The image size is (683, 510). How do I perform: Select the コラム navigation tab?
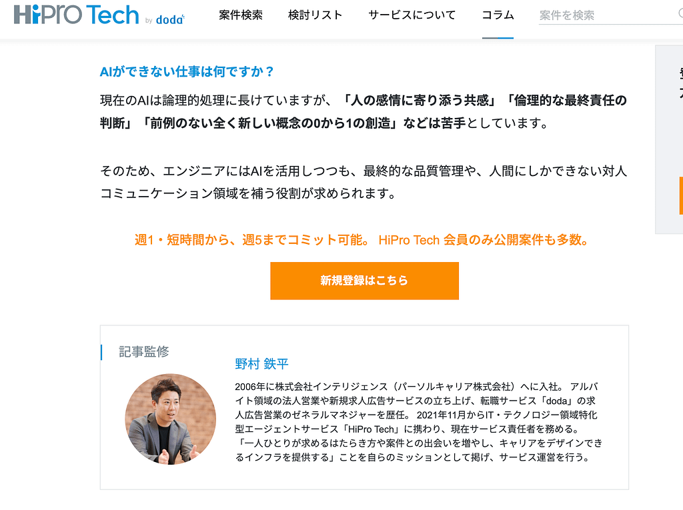498,15
